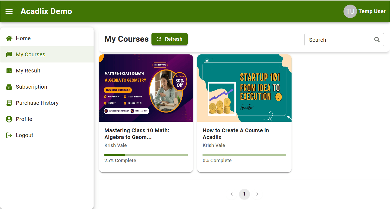Click the Purchase History receipt icon
390x209 pixels.
click(x=9, y=103)
